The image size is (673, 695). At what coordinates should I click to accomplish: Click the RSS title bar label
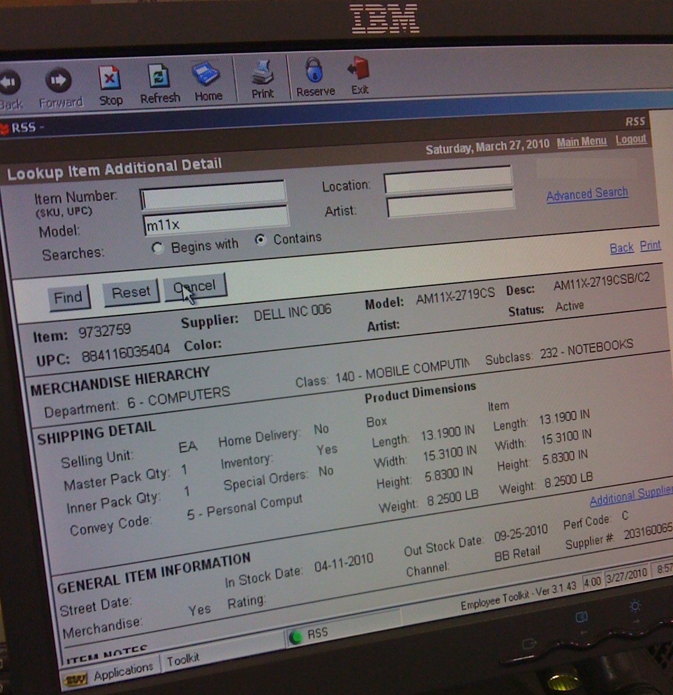click(24, 128)
